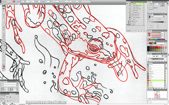Expand the water lijnen layer
The width and height of the screenshot is (169, 105).
tap(131, 11)
